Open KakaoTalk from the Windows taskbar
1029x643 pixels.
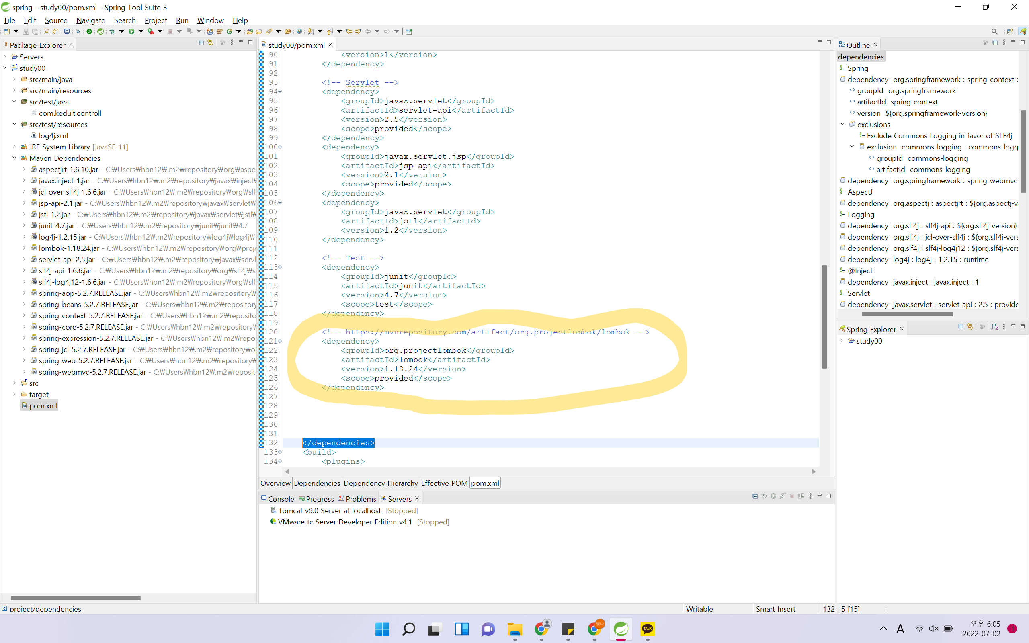pyautogui.click(x=647, y=629)
